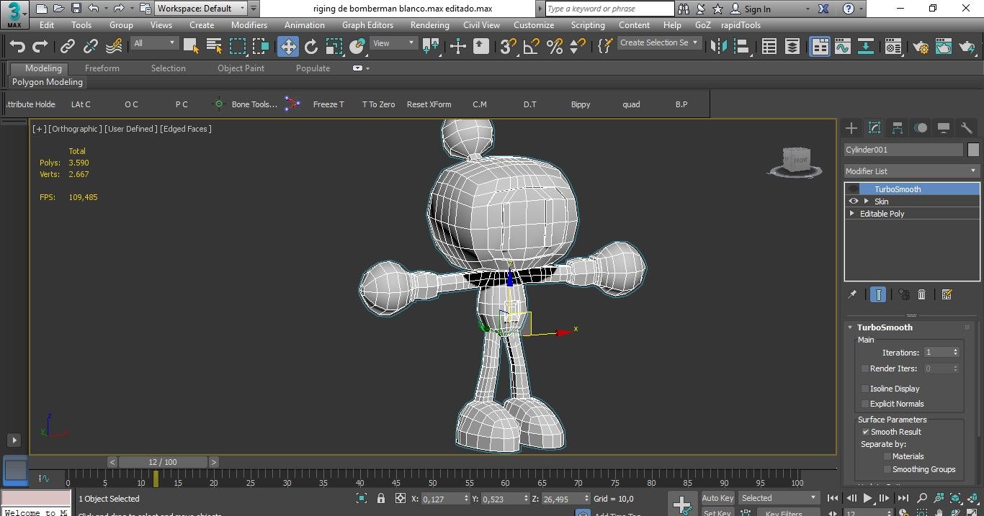Switch to the Hierarchy command panel
This screenshot has height=516, width=984.
(898, 128)
